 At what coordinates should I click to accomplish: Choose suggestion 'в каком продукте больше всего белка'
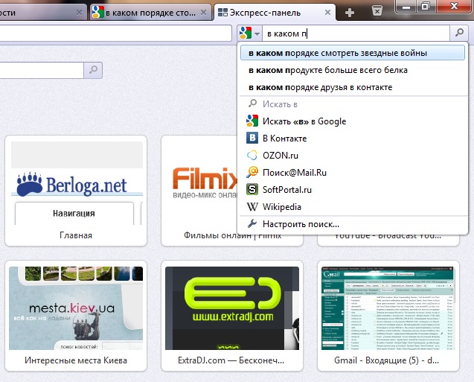[x=353, y=70]
